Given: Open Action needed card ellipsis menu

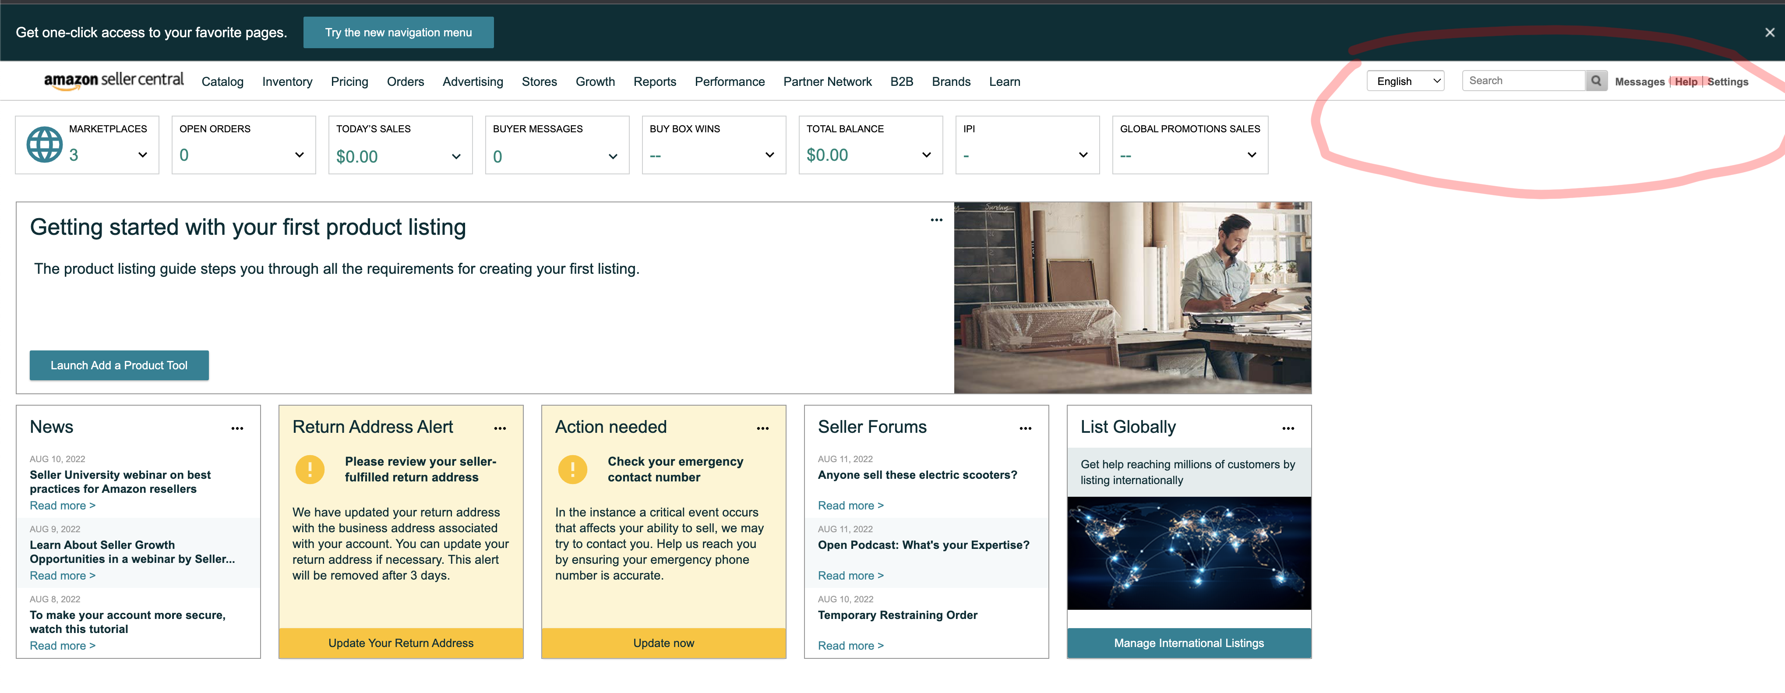Looking at the screenshot, I should (762, 428).
